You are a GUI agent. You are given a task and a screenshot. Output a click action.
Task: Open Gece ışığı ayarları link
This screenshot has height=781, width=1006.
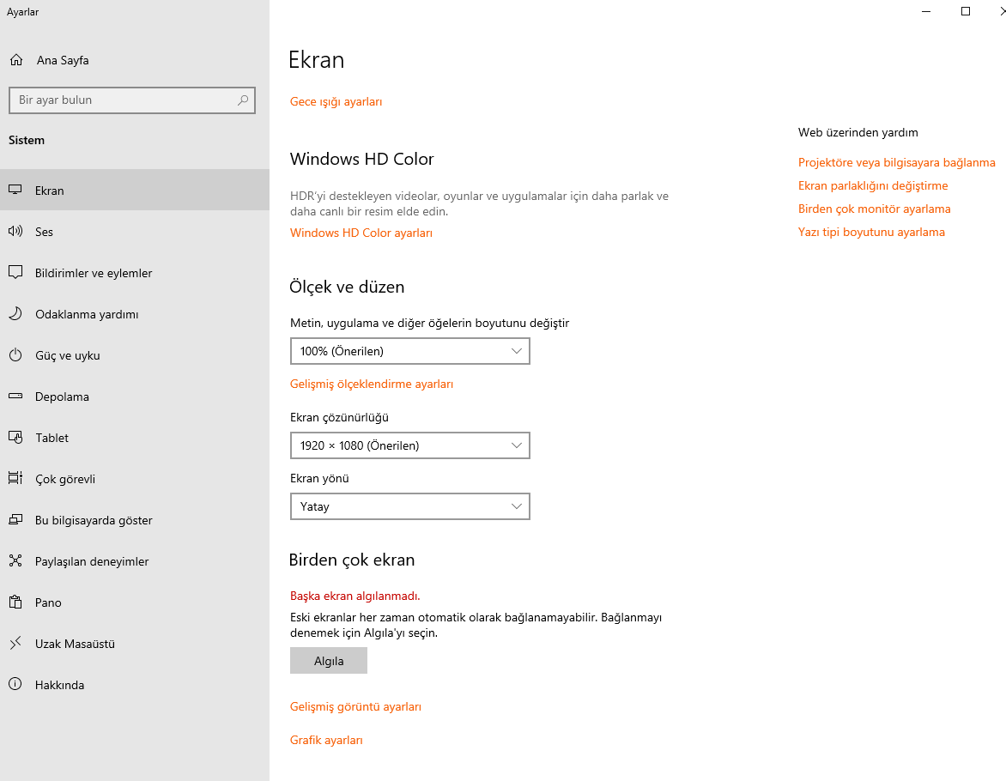(x=336, y=101)
